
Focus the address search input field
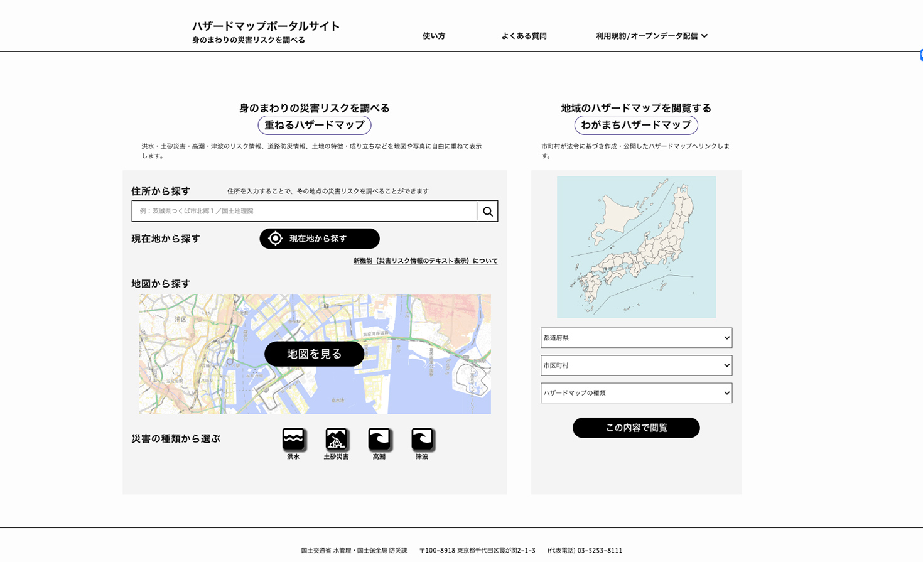[x=305, y=212]
